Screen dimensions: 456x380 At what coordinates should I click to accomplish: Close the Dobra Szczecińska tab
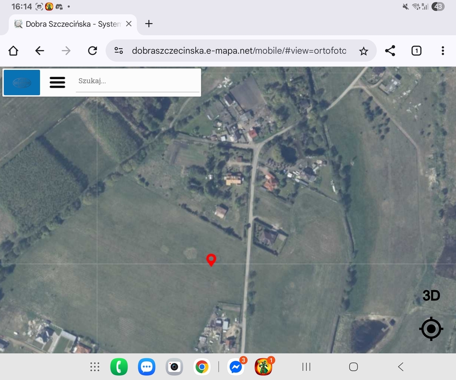click(x=129, y=24)
